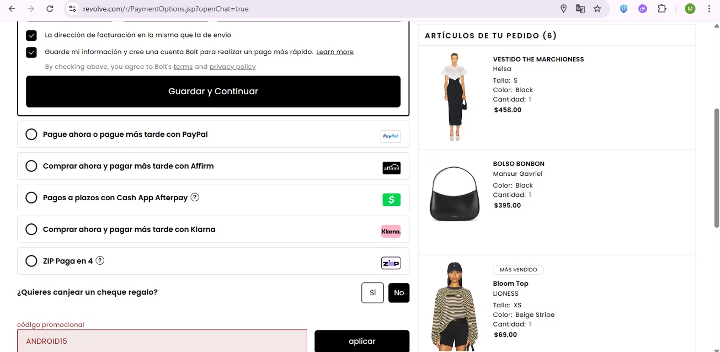Open location permission icon in address bar

coord(564,9)
